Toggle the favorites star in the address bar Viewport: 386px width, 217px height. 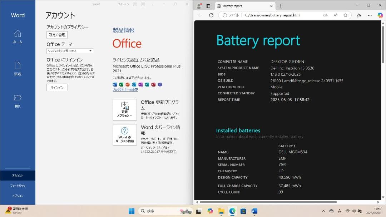tap(345, 15)
